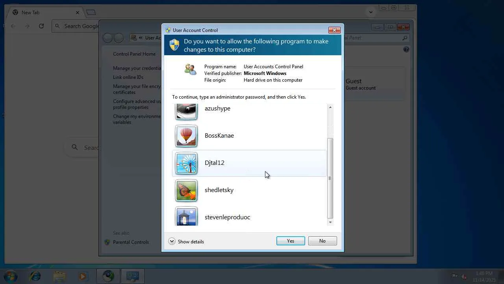The height and width of the screenshot is (284, 504).
Task: Click the Action Center flag tray icon
Action: point(455,277)
